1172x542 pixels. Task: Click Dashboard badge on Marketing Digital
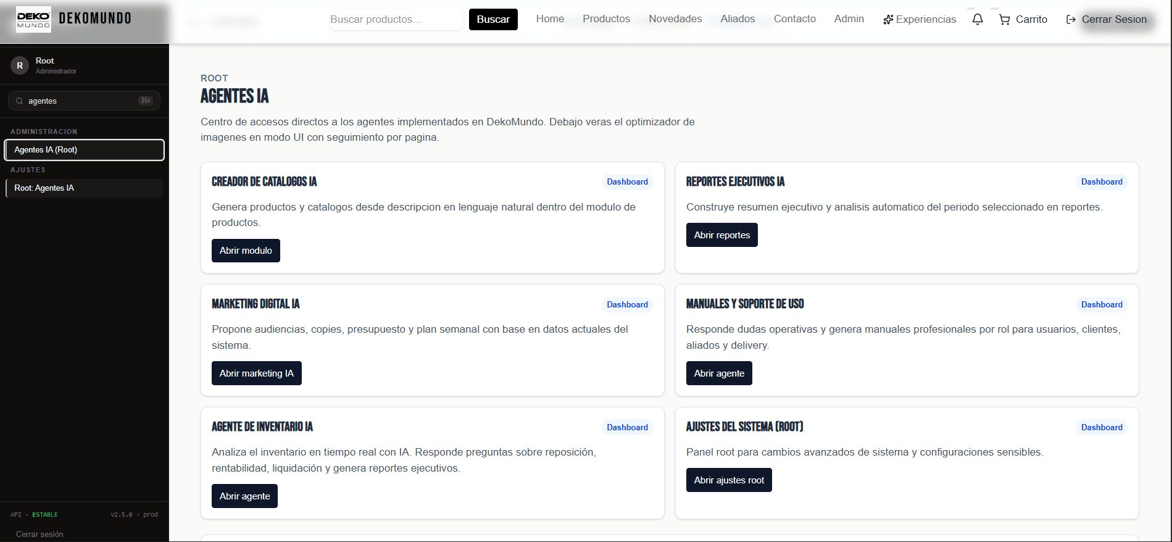(x=627, y=305)
